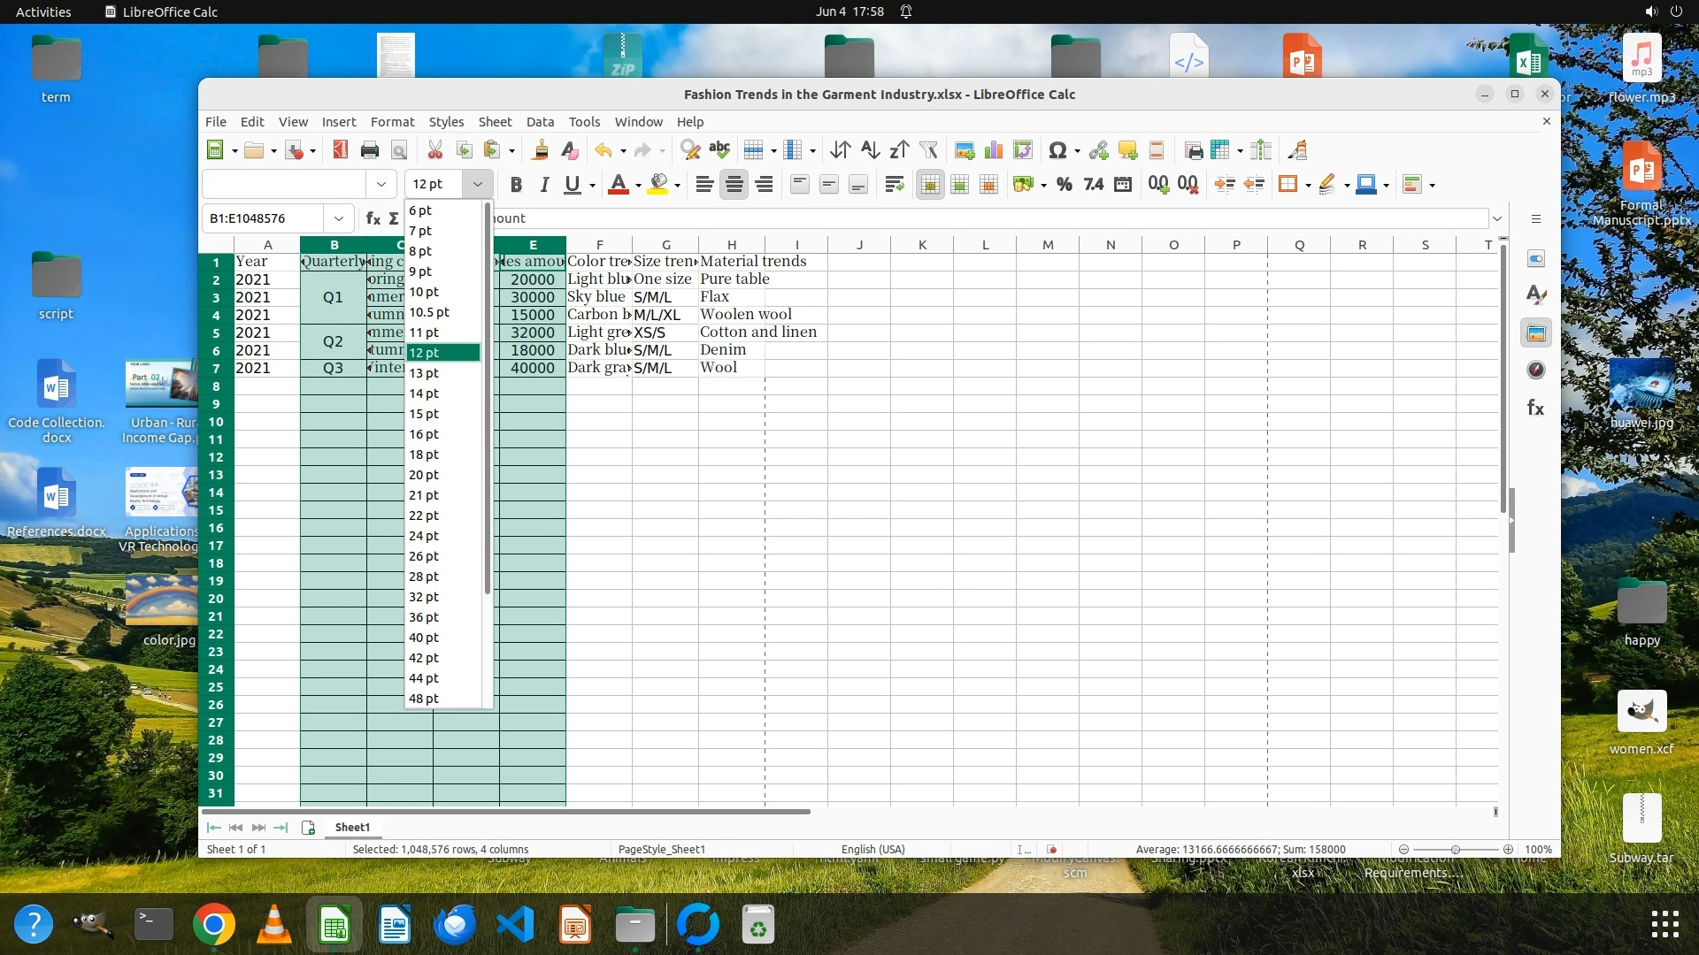Apply the red font color swatch
The height and width of the screenshot is (955, 1699).
tap(619, 185)
